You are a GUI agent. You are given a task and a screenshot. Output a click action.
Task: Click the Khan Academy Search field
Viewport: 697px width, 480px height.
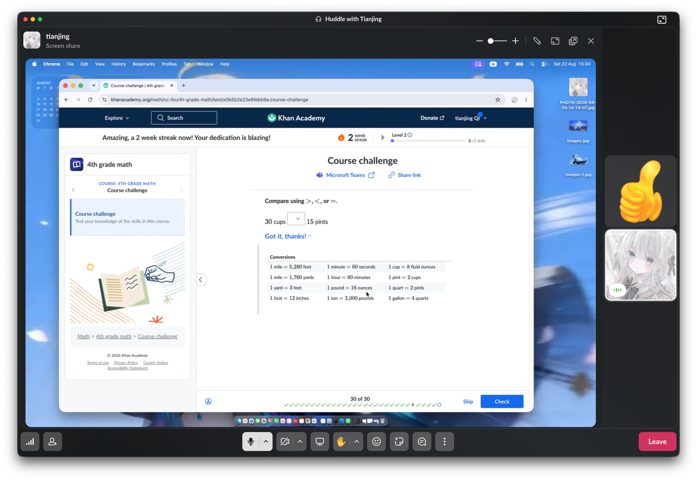[184, 118]
